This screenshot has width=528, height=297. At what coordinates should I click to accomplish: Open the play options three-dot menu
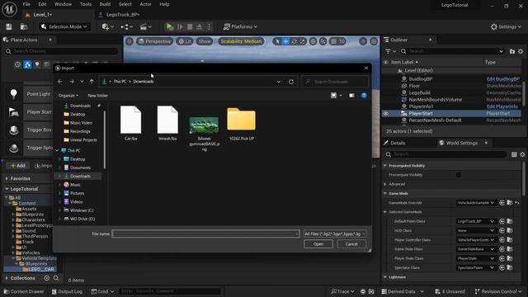(x=209, y=26)
